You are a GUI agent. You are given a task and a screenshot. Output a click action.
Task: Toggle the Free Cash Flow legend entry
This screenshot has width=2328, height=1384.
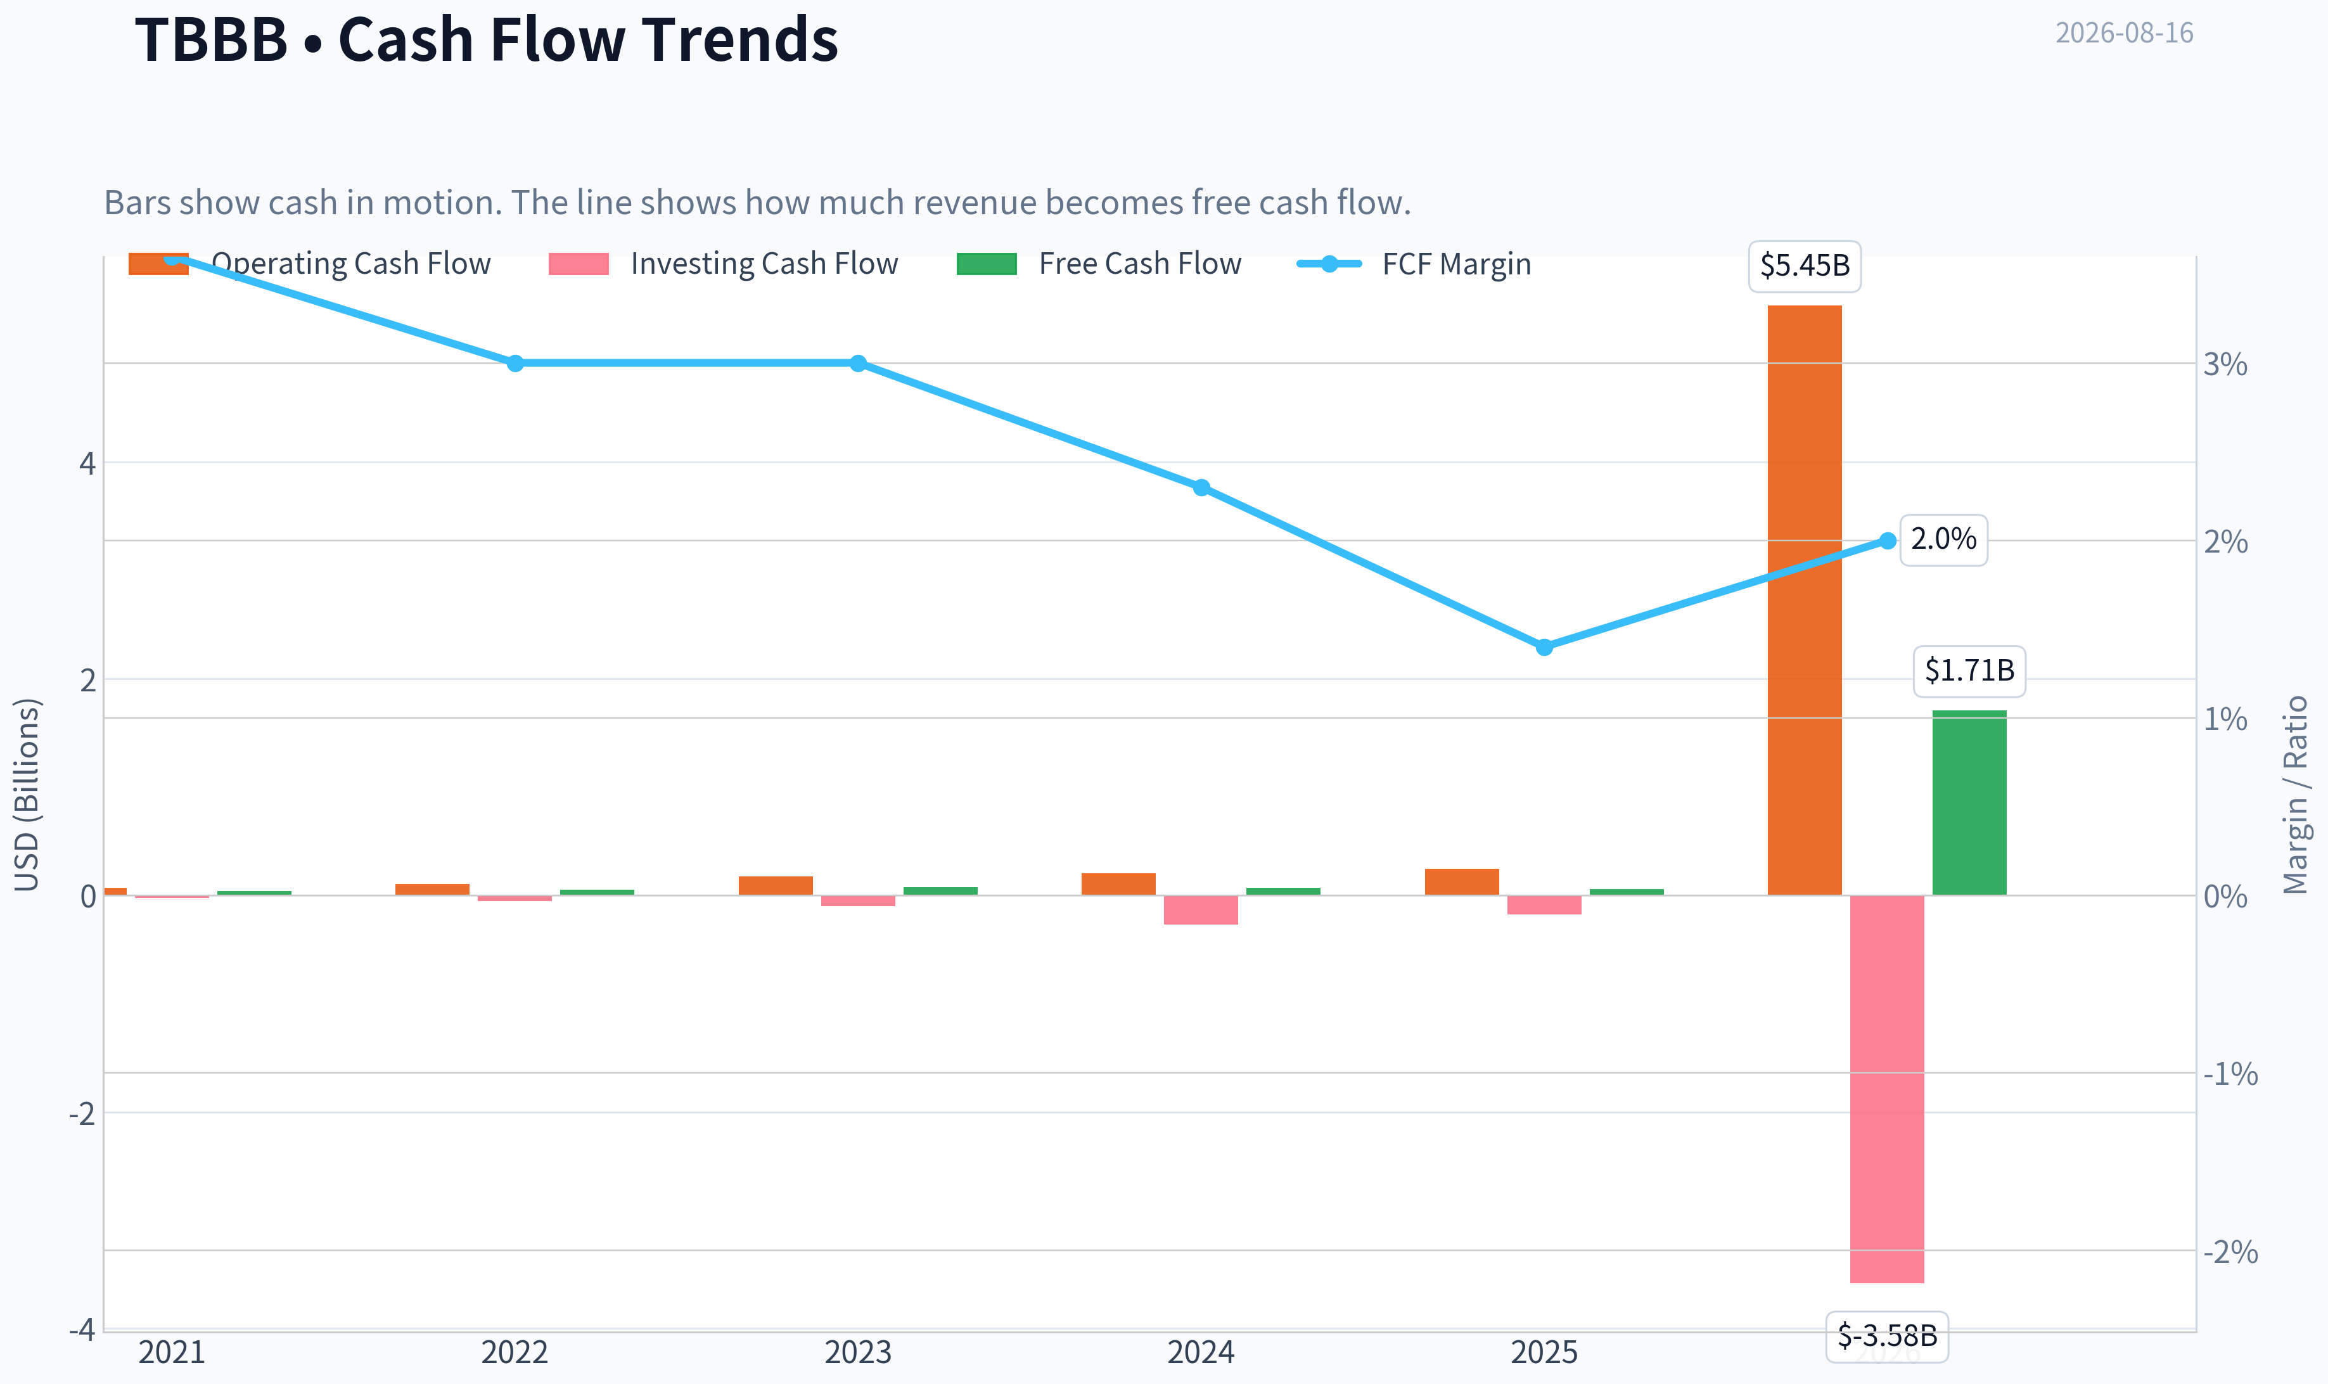pyautogui.click(x=1099, y=264)
